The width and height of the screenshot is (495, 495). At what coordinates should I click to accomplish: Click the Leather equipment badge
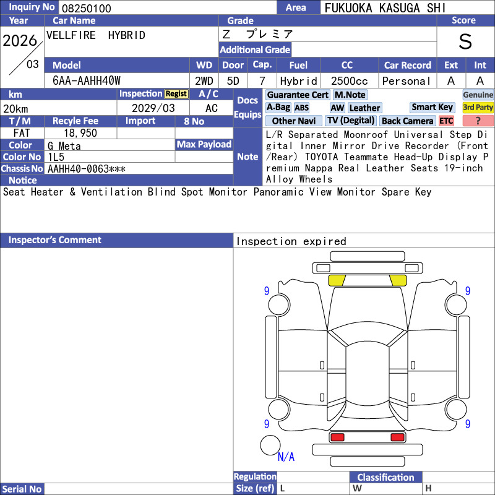pyautogui.click(x=364, y=108)
